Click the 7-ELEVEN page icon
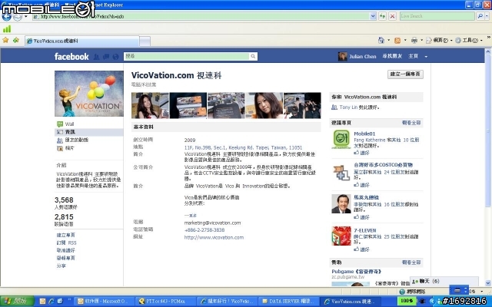This screenshot has width=492, height=307. point(341,236)
